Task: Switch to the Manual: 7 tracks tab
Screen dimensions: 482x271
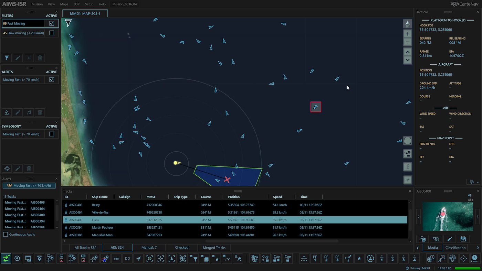Action: tap(148, 248)
